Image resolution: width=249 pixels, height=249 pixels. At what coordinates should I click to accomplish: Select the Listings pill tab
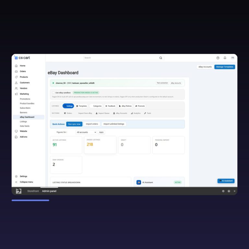(x=68, y=106)
